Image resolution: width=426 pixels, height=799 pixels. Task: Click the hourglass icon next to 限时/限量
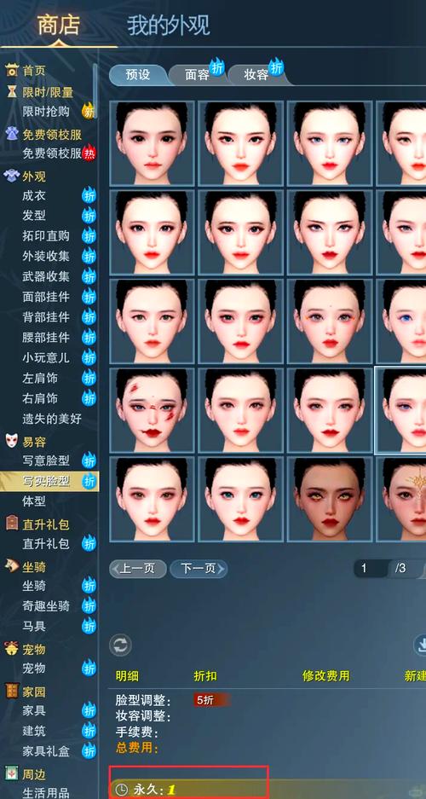[x=12, y=92]
